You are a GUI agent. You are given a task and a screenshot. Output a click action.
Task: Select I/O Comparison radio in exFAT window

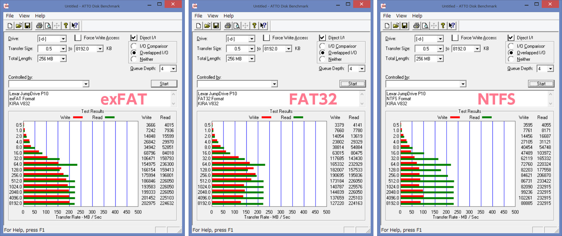(x=134, y=46)
